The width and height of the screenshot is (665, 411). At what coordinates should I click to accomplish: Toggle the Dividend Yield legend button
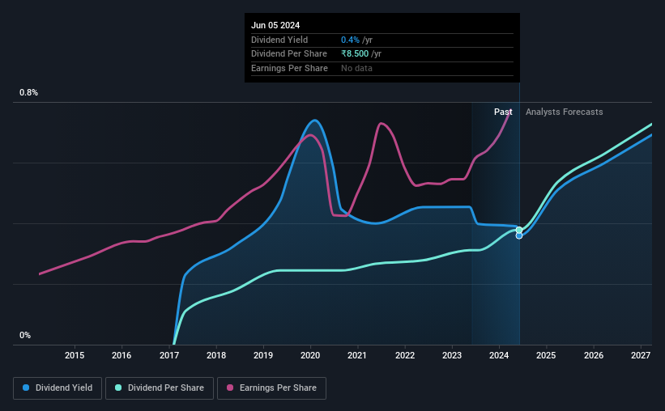pos(58,388)
